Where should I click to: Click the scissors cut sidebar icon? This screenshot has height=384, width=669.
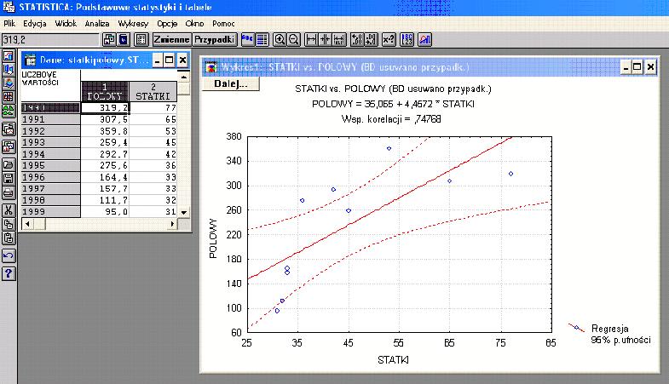(x=9, y=210)
